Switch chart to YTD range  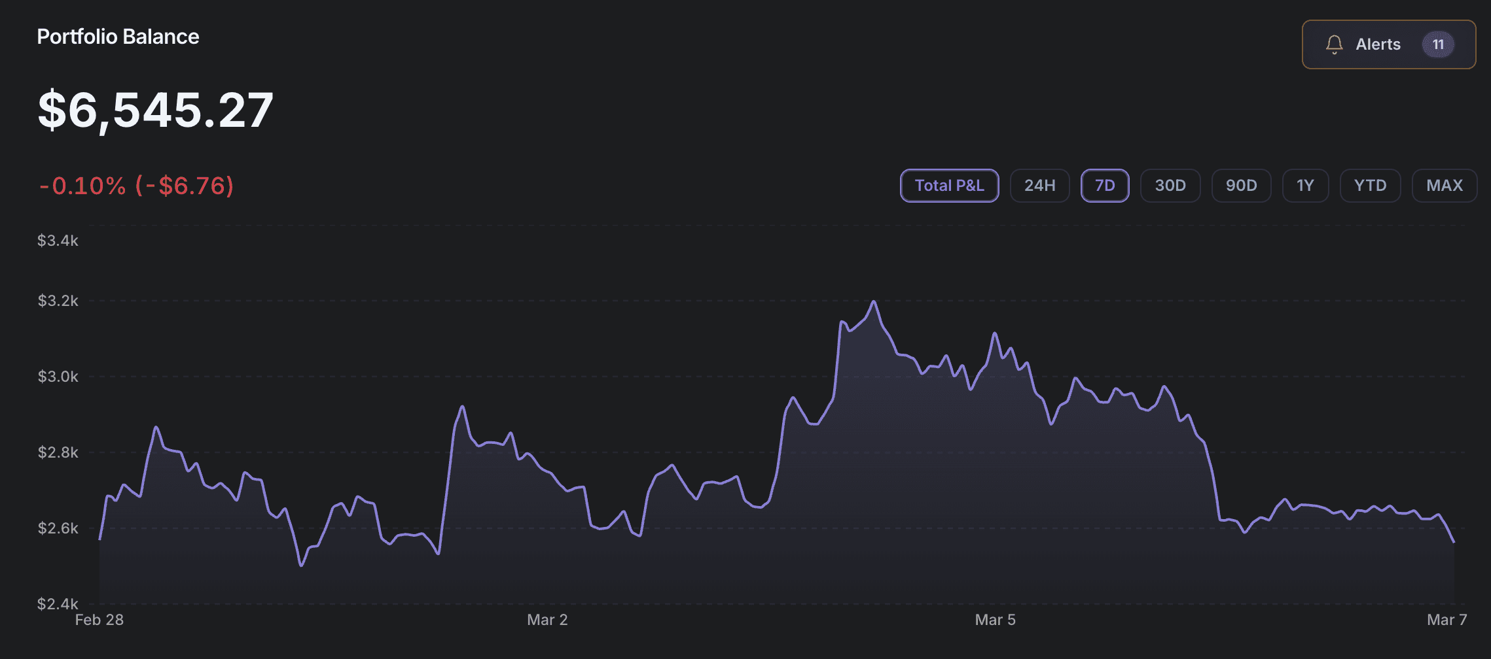tap(1370, 186)
